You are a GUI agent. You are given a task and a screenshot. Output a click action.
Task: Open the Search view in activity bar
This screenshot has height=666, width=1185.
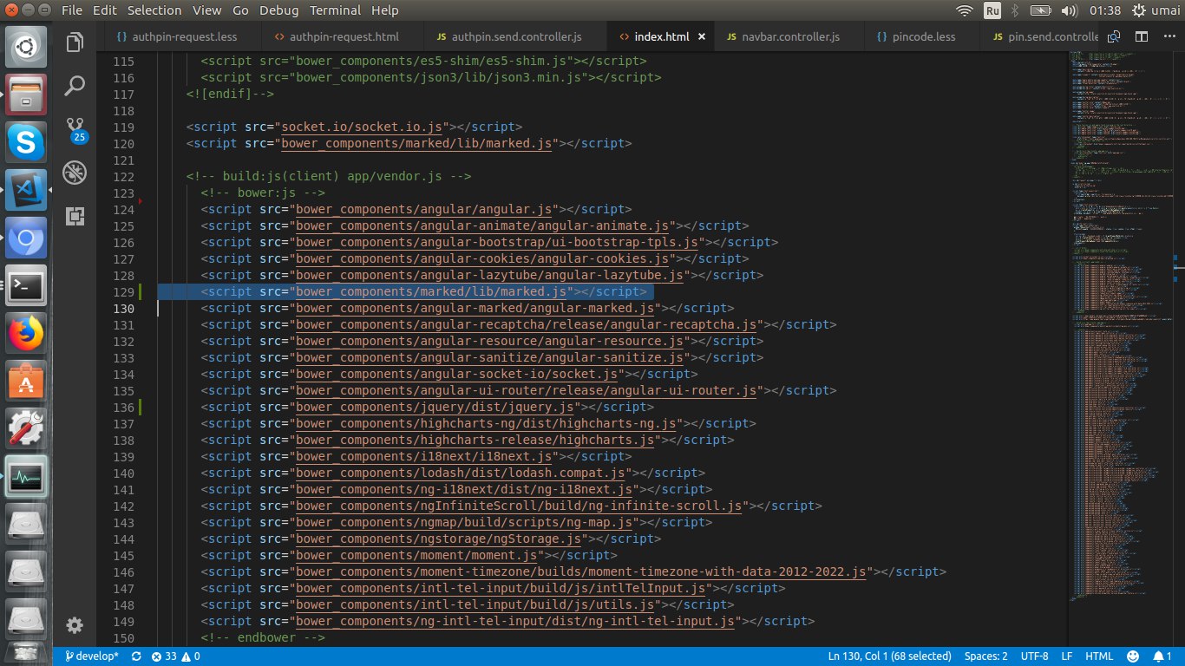[x=75, y=85]
